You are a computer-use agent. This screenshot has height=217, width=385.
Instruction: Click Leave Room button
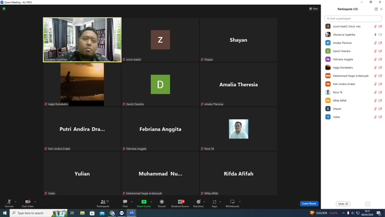point(309,204)
